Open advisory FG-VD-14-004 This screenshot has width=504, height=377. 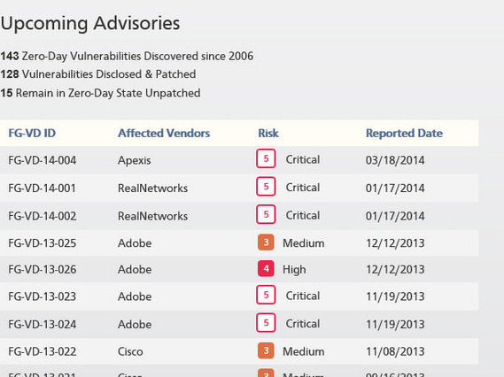point(43,160)
